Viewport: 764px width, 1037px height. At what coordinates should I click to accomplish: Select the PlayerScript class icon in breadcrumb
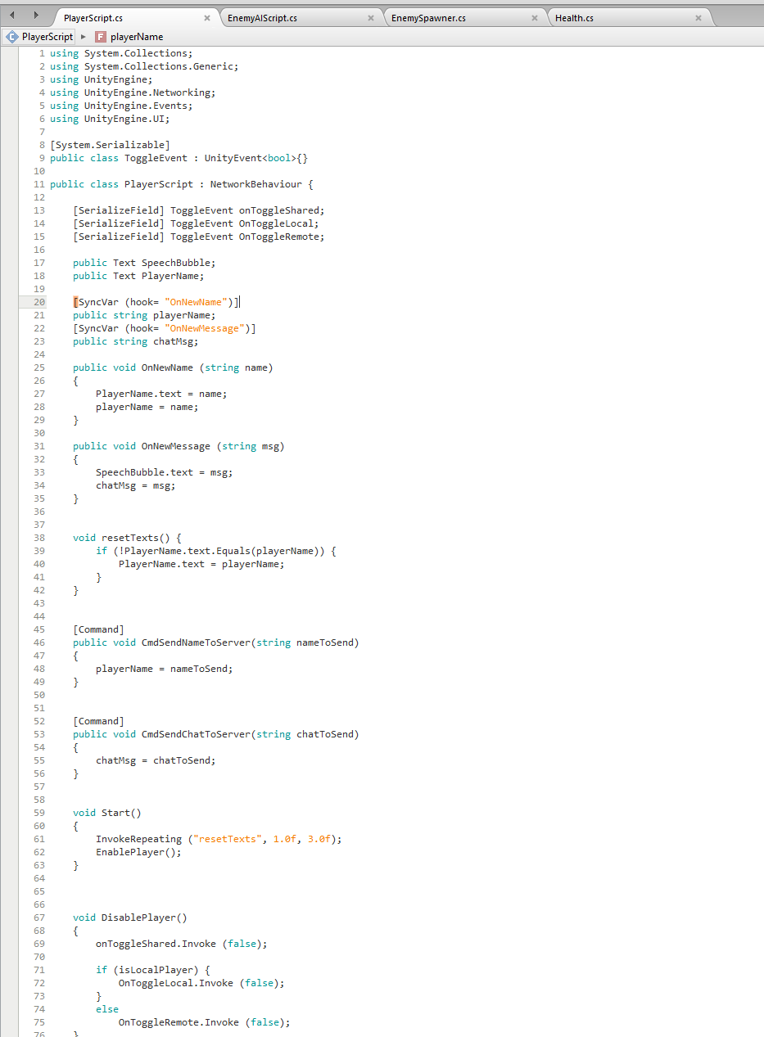click(13, 36)
